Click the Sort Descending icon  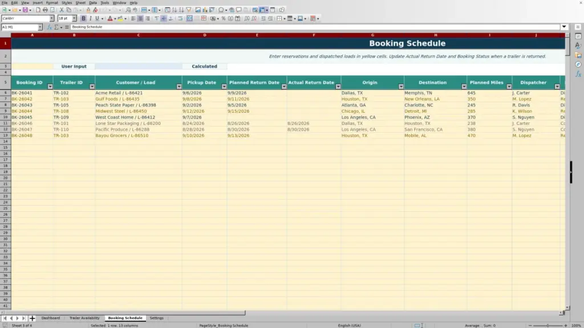(x=181, y=10)
